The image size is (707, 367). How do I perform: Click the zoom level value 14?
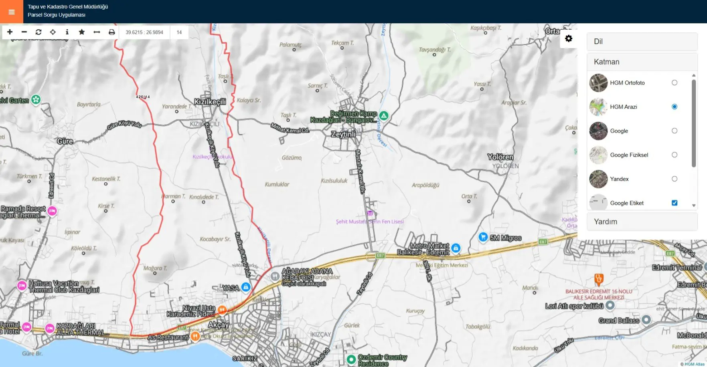[x=179, y=32]
